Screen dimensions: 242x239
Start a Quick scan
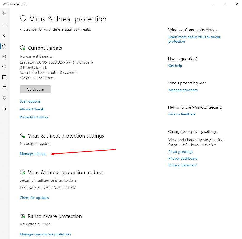click(35, 89)
